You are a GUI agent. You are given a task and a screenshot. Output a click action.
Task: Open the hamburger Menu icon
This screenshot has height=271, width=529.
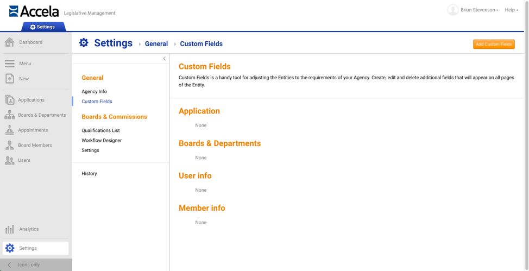9,64
